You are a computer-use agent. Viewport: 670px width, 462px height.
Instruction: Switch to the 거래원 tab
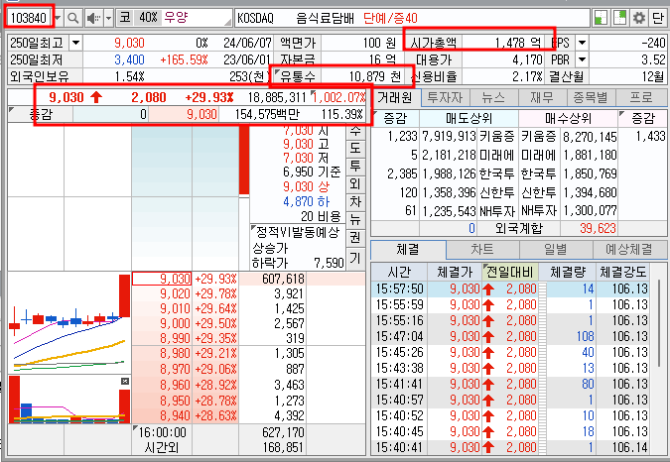coord(395,98)
